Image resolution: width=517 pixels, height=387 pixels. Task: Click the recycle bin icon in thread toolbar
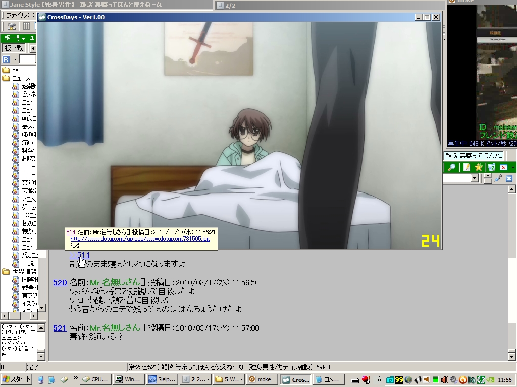pos(491,167)
